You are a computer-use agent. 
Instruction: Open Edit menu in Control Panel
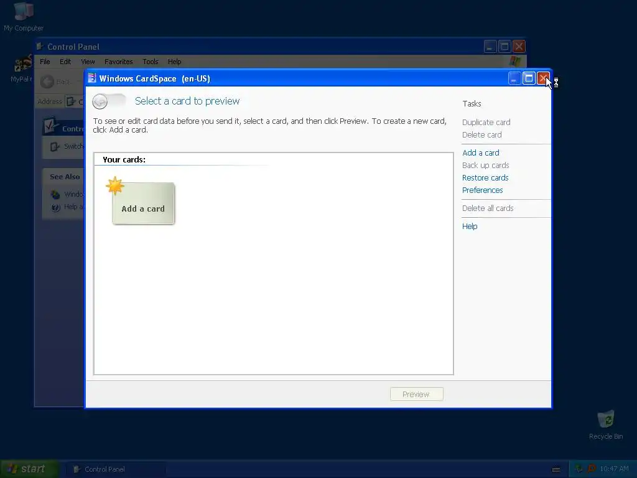coord(65,62)
